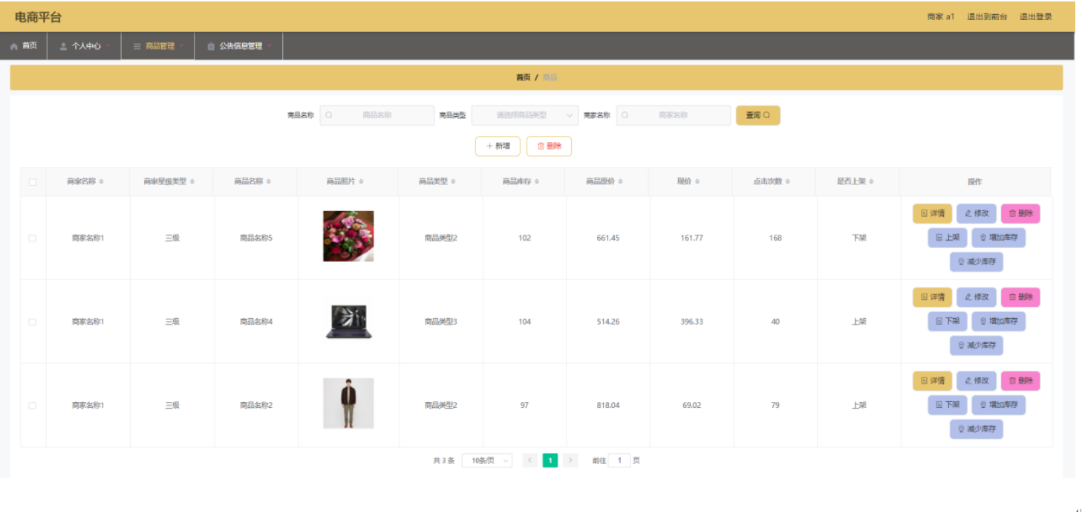
Task: Click the 商品类型3 cell
Action: click(441, 322)
